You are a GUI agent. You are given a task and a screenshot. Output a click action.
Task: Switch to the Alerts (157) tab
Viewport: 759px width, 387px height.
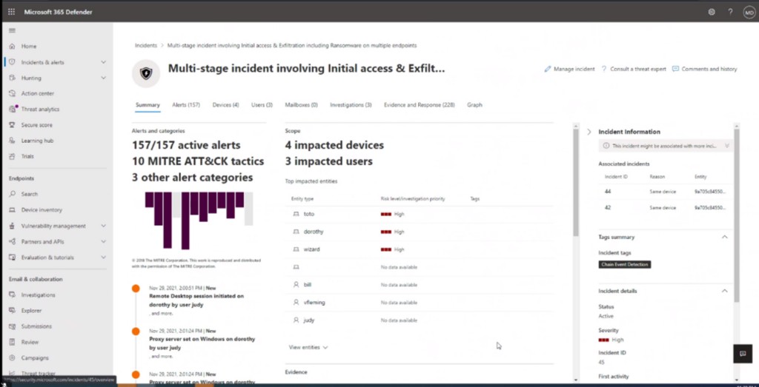(x=186, y=105)
